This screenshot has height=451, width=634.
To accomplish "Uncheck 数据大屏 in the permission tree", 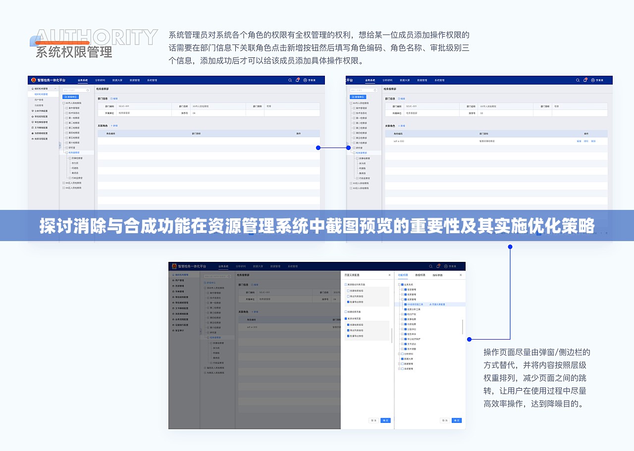I will tap(402, 358).
